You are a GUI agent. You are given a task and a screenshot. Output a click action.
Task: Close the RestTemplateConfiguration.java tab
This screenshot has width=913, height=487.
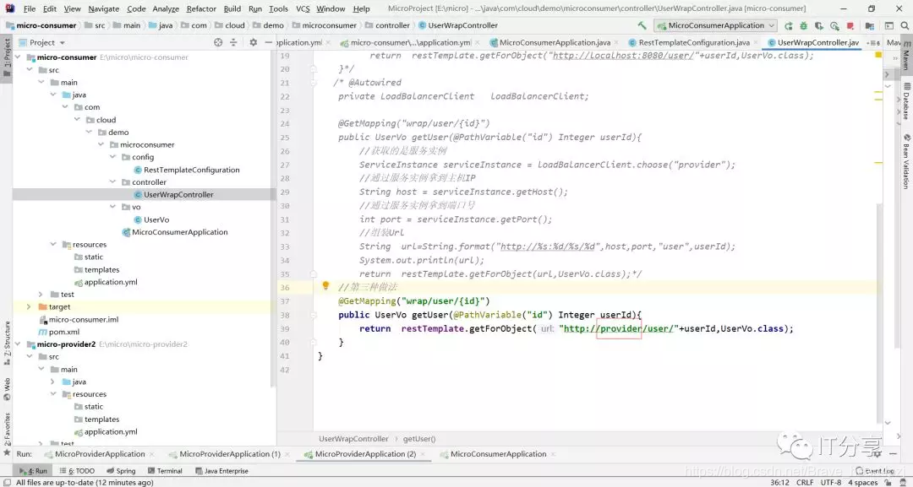pos(756,43)
